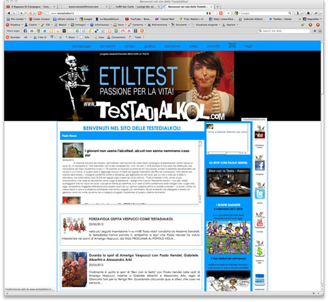The width and height of the screenshot is (328, 302).
Task: Open the Twitter / Home bookmark
Action: (280, 19)
